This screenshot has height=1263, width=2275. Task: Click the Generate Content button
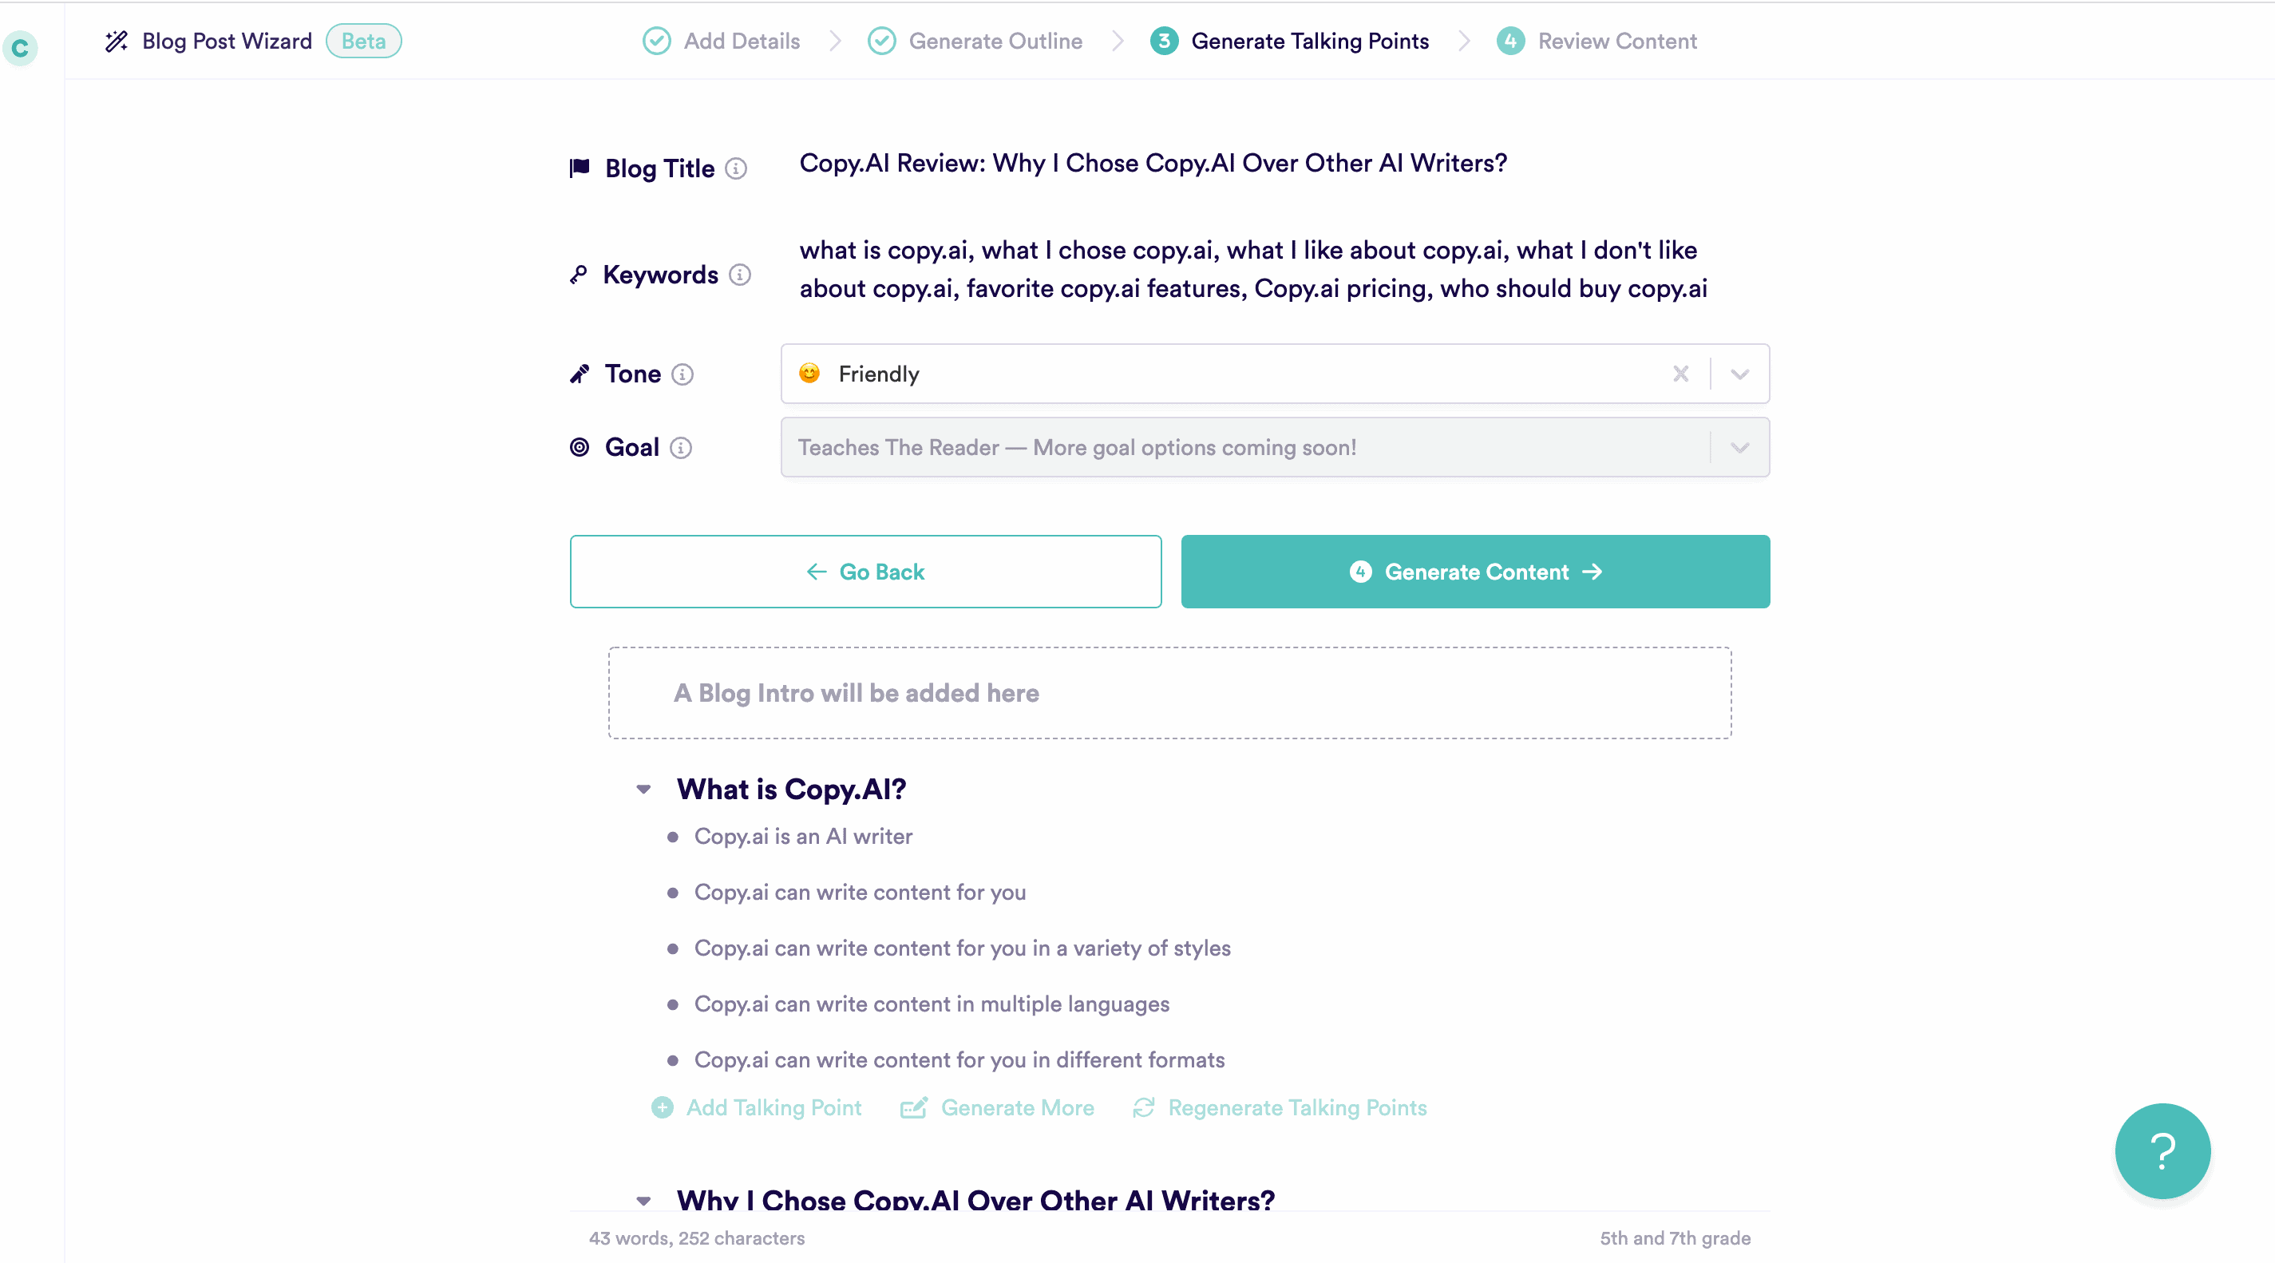pos(1476,572)
